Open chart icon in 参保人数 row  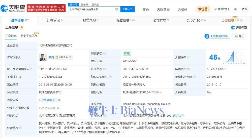(59, 100)
